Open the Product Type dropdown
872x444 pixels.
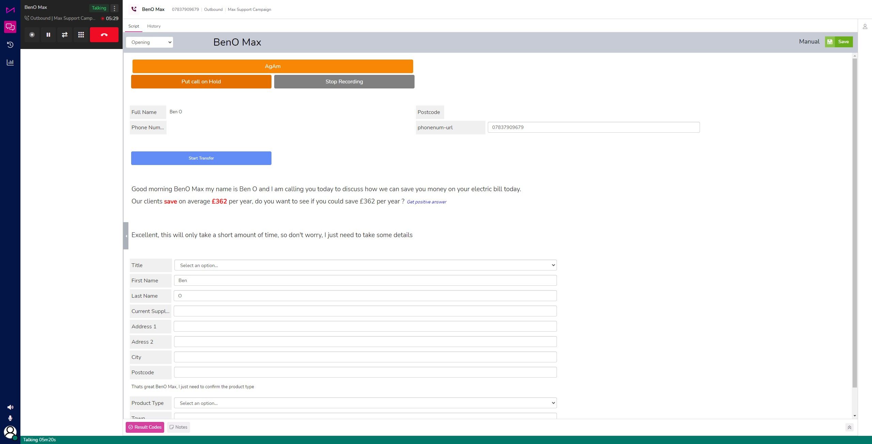click(x=365, y=403)
